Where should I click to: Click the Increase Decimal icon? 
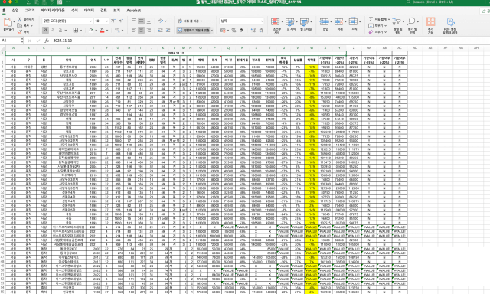(253, 31)
